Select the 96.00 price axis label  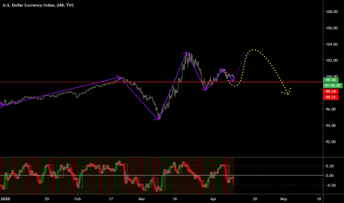point(331,109)
